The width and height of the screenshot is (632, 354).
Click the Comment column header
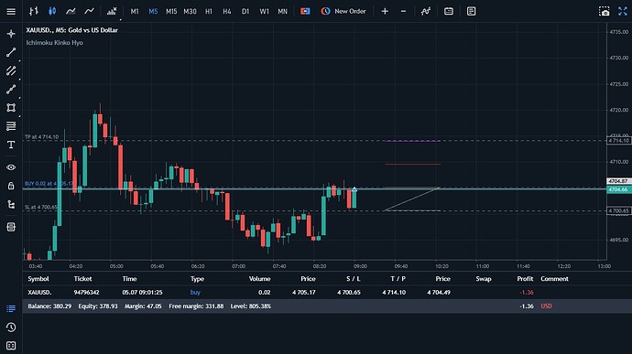point(554,279)
